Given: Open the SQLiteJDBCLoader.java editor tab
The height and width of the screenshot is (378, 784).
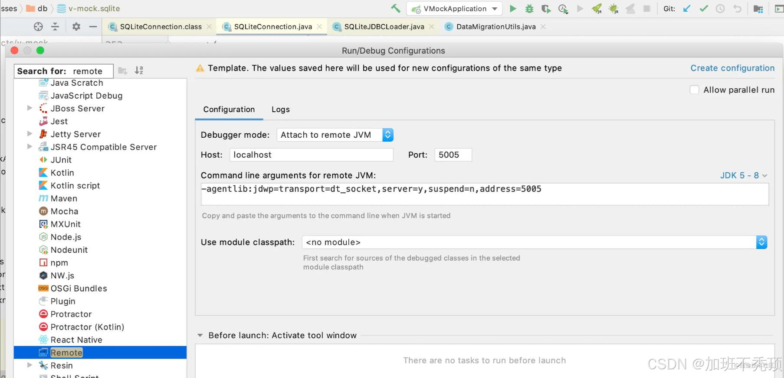Looking at the screenshot, I should 384,26.
